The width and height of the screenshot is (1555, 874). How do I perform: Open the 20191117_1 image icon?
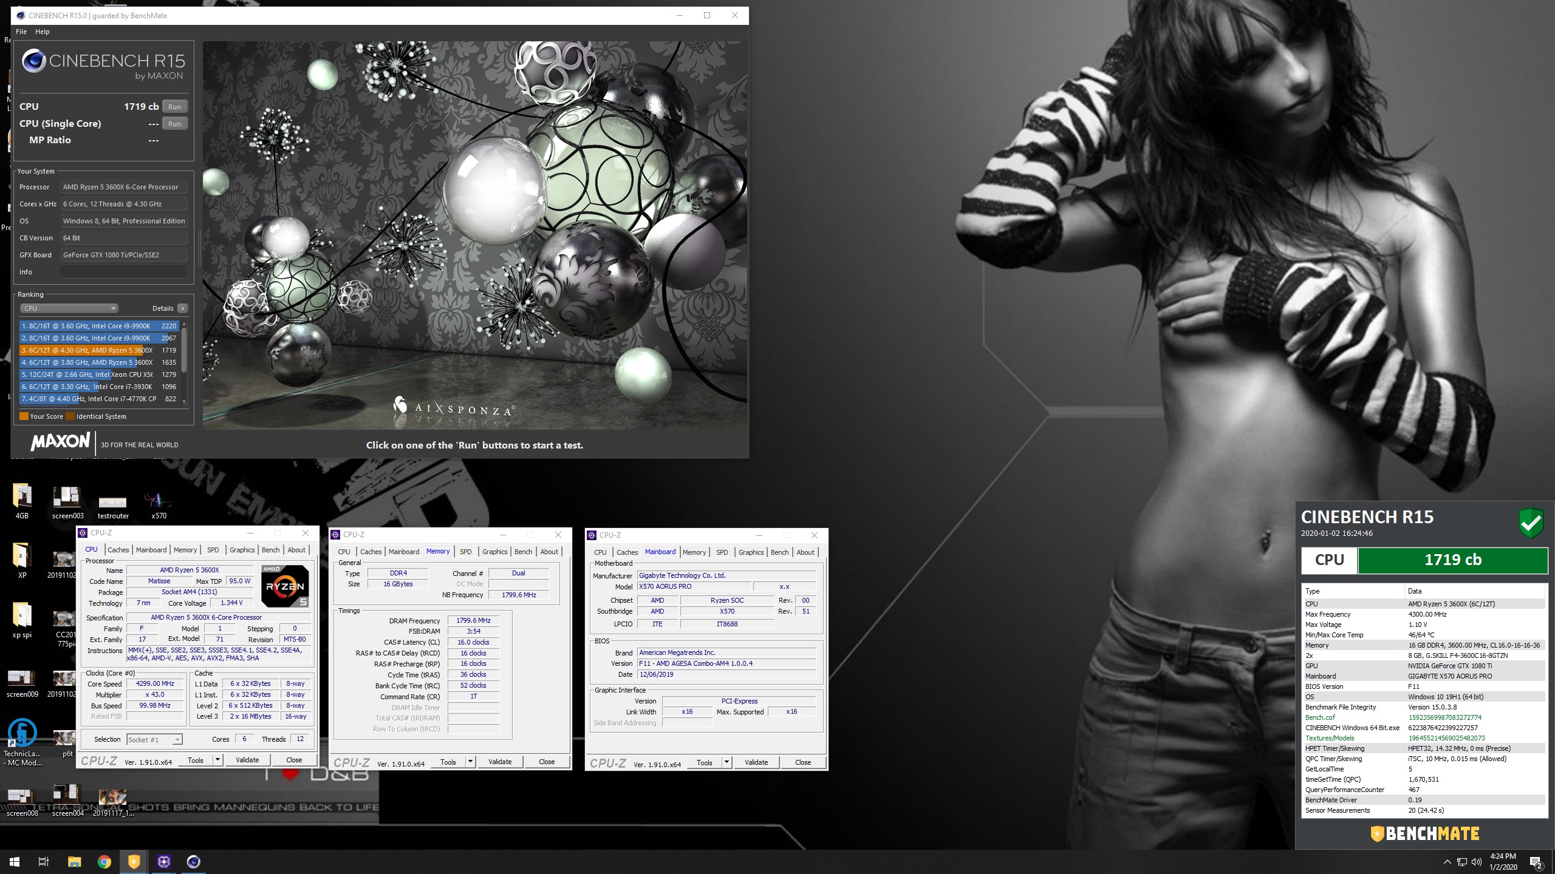tap(113, 802)
